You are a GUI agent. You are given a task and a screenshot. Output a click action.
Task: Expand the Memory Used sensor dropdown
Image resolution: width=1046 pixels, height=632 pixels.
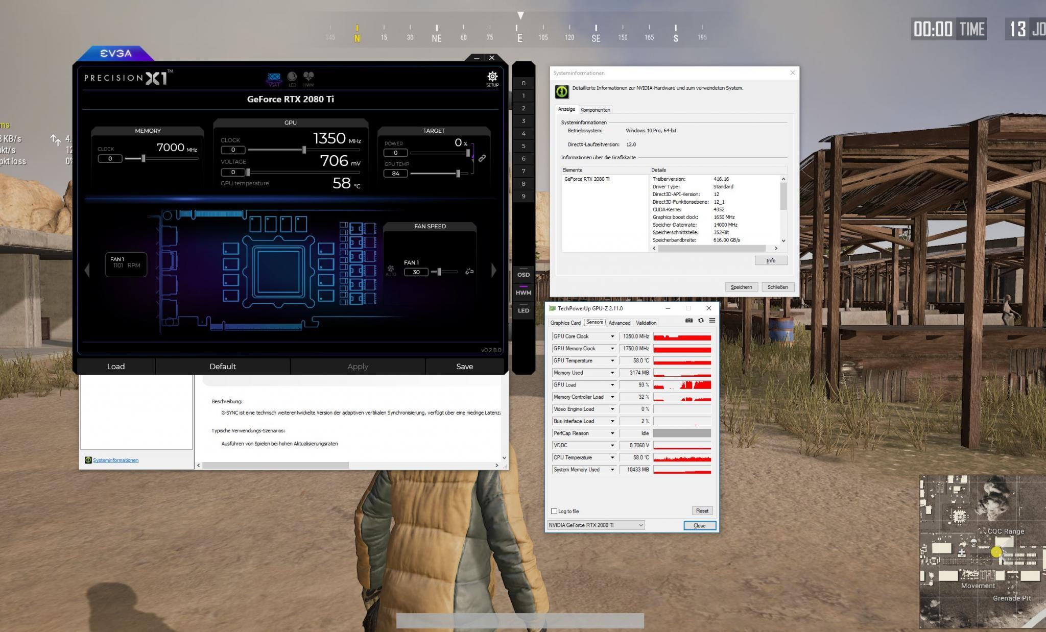click(612, 373)
